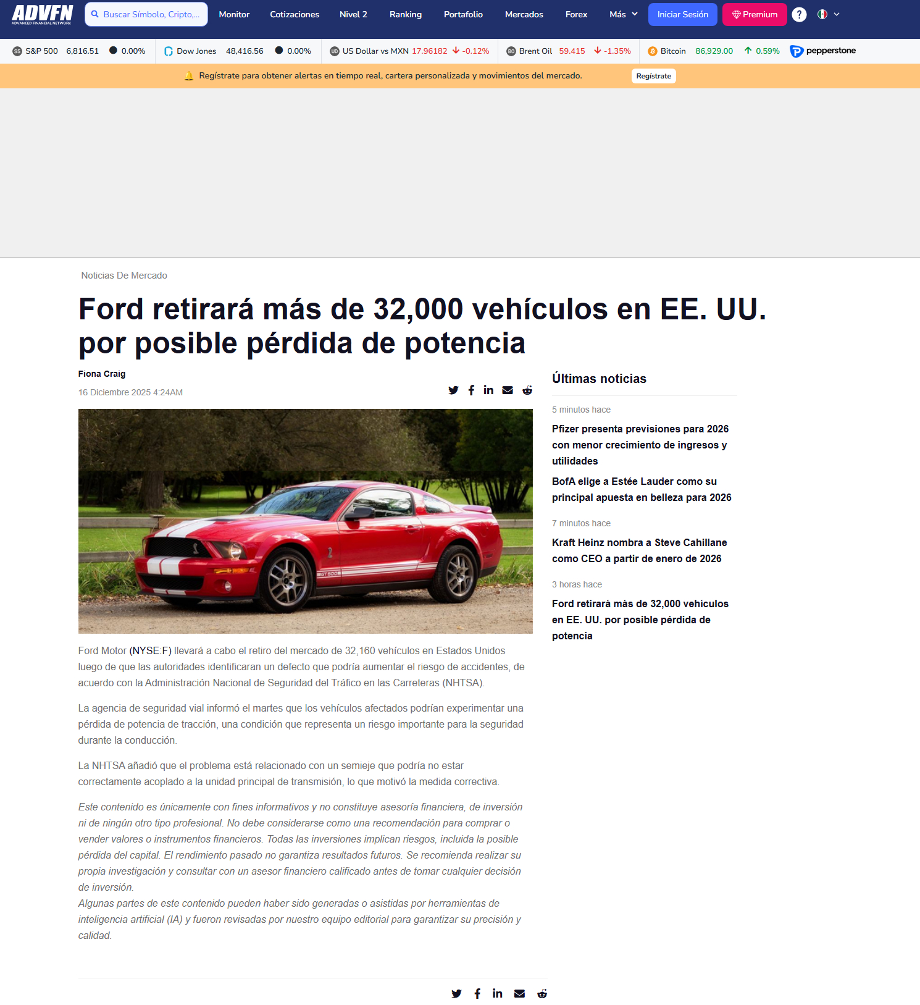This screenshot has width=920, height=1005.
Task: Open Portafolio section
Action: [x=463, y=14]
